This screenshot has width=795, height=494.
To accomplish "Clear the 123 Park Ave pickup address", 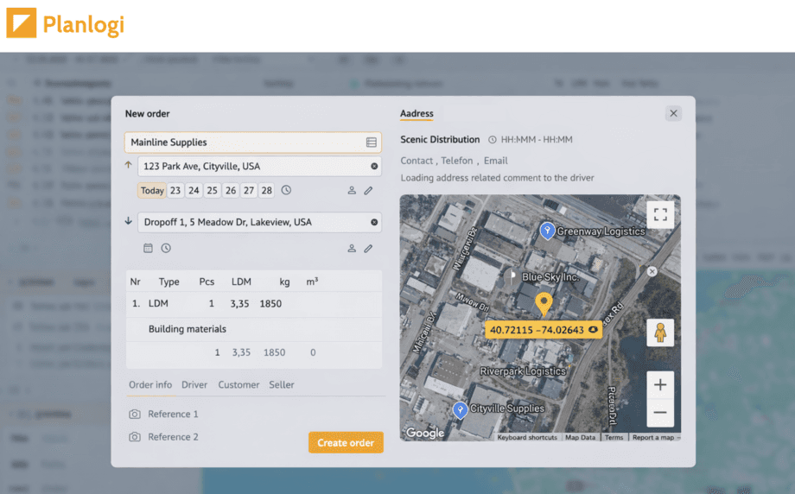I will 374,166.
